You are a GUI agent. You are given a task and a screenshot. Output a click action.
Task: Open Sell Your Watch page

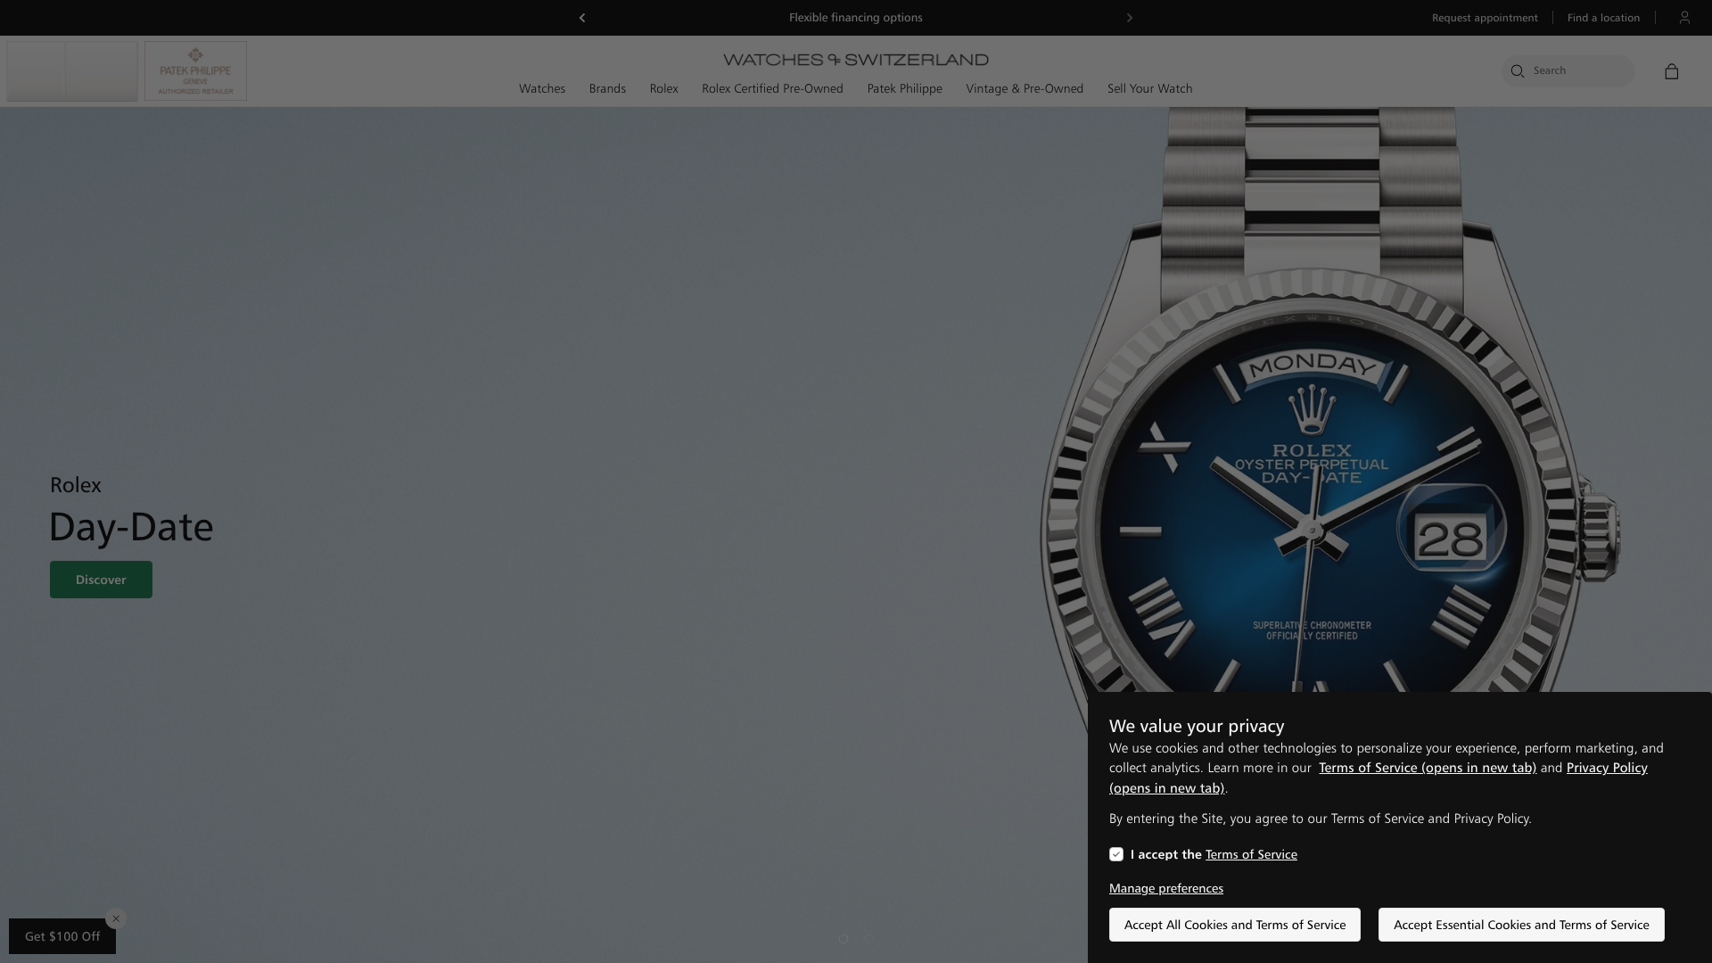point(1149,89)
